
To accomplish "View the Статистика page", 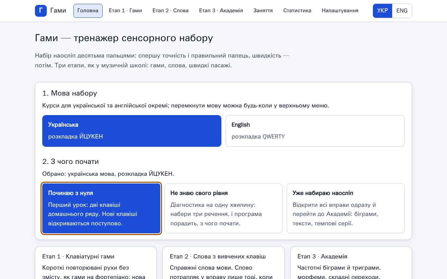I will point(297,11).
